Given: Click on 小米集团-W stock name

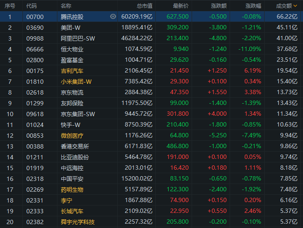Looking at the screenshot, I should point(76,82).
